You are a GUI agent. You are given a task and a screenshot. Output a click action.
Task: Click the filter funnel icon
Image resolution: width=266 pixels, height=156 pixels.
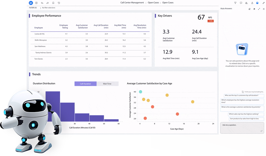[235, 3]
